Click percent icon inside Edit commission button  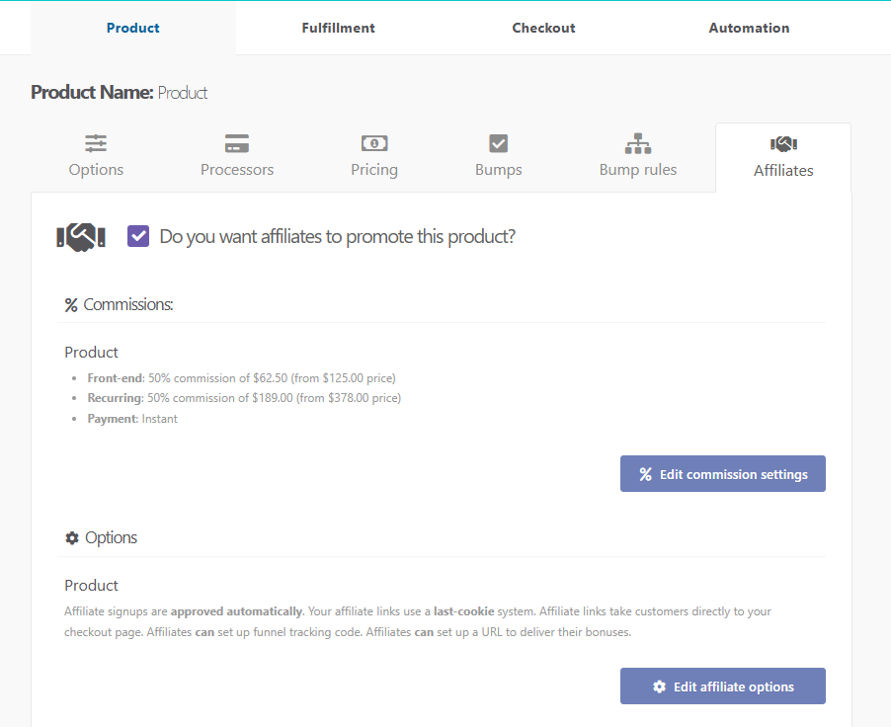point(646,474)
